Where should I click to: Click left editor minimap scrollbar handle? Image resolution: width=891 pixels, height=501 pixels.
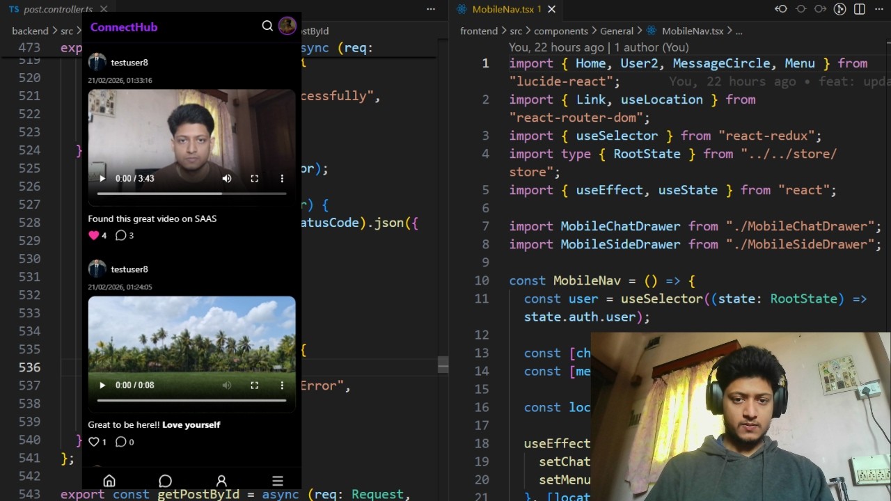pos(443,365)
